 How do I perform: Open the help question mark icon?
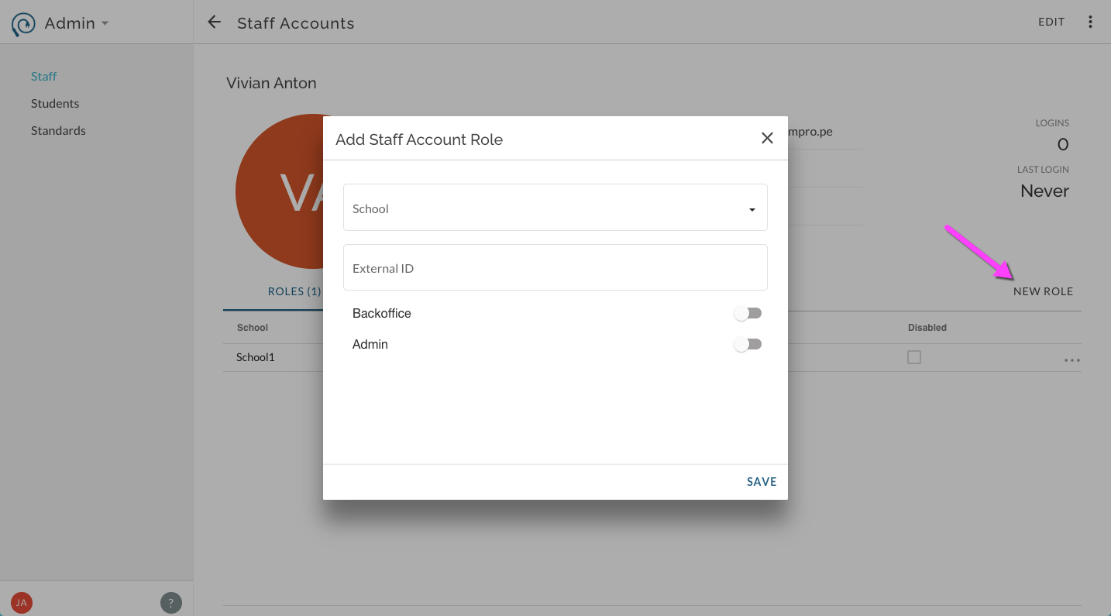[x=171, y=602]
